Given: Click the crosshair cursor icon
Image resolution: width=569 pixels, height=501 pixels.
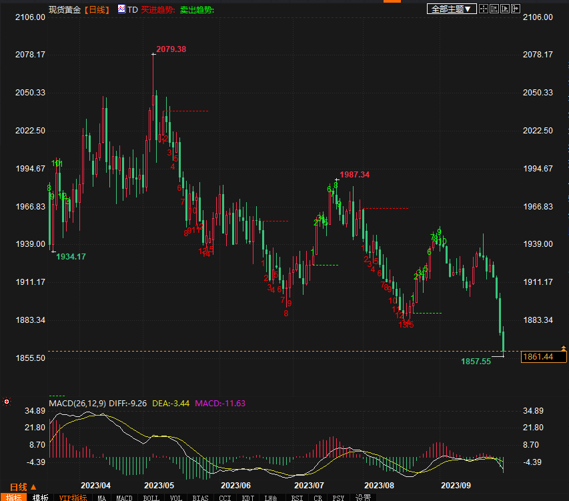Looking at the screenshot, I should click(484, 9).
